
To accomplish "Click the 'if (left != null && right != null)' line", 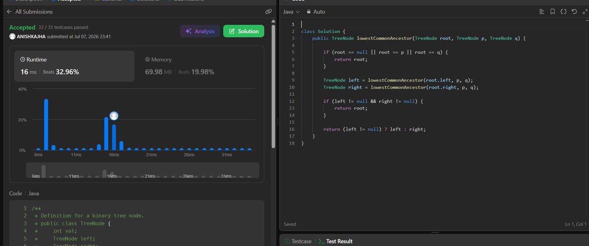I will click(373, 101).
